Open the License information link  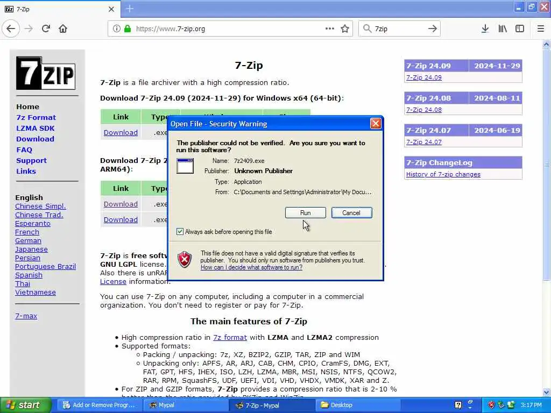pyautogui.click(x=113, y=282)
